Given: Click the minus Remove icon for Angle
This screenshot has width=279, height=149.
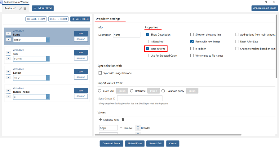Looking at the screenshot, I should [x=121, y=128].
